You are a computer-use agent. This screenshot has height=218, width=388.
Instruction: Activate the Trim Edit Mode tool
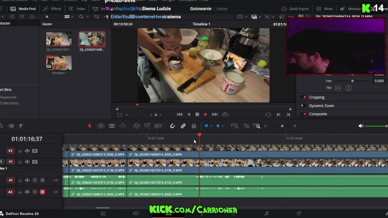101,126
